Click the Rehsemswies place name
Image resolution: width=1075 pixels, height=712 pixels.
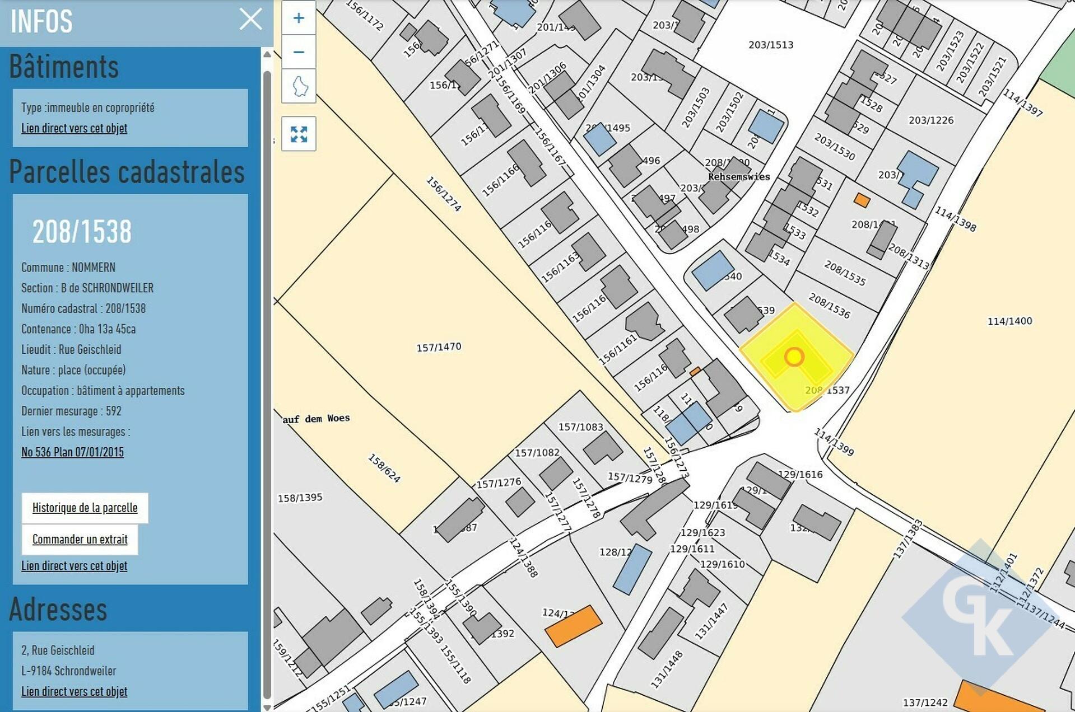739,177
